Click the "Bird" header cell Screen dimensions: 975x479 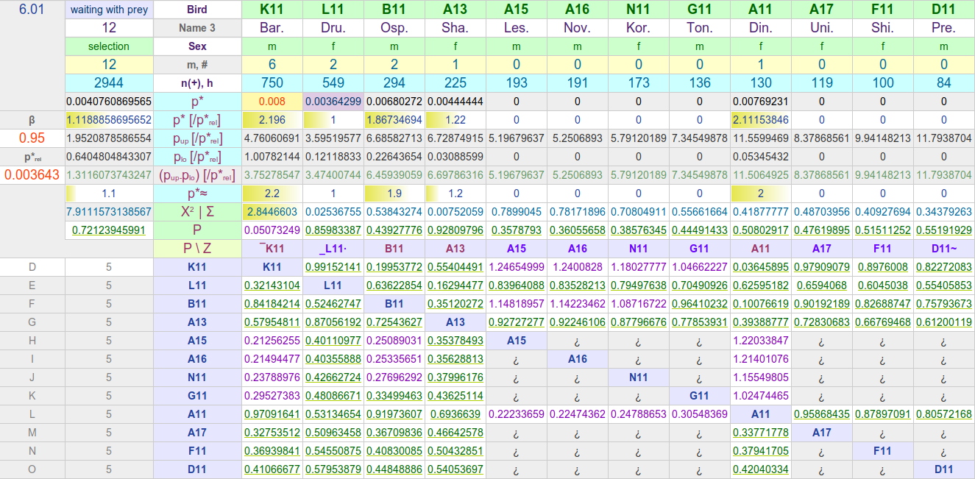(197, 10)
